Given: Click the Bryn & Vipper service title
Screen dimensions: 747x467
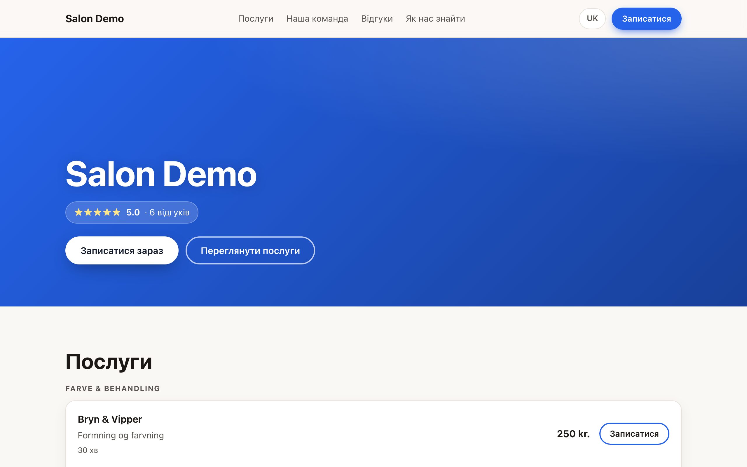Looking at the screenshot, I should pos(110,419).
